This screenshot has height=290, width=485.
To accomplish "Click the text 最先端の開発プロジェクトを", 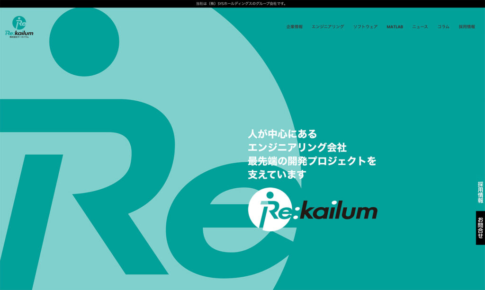I will 312,161.
